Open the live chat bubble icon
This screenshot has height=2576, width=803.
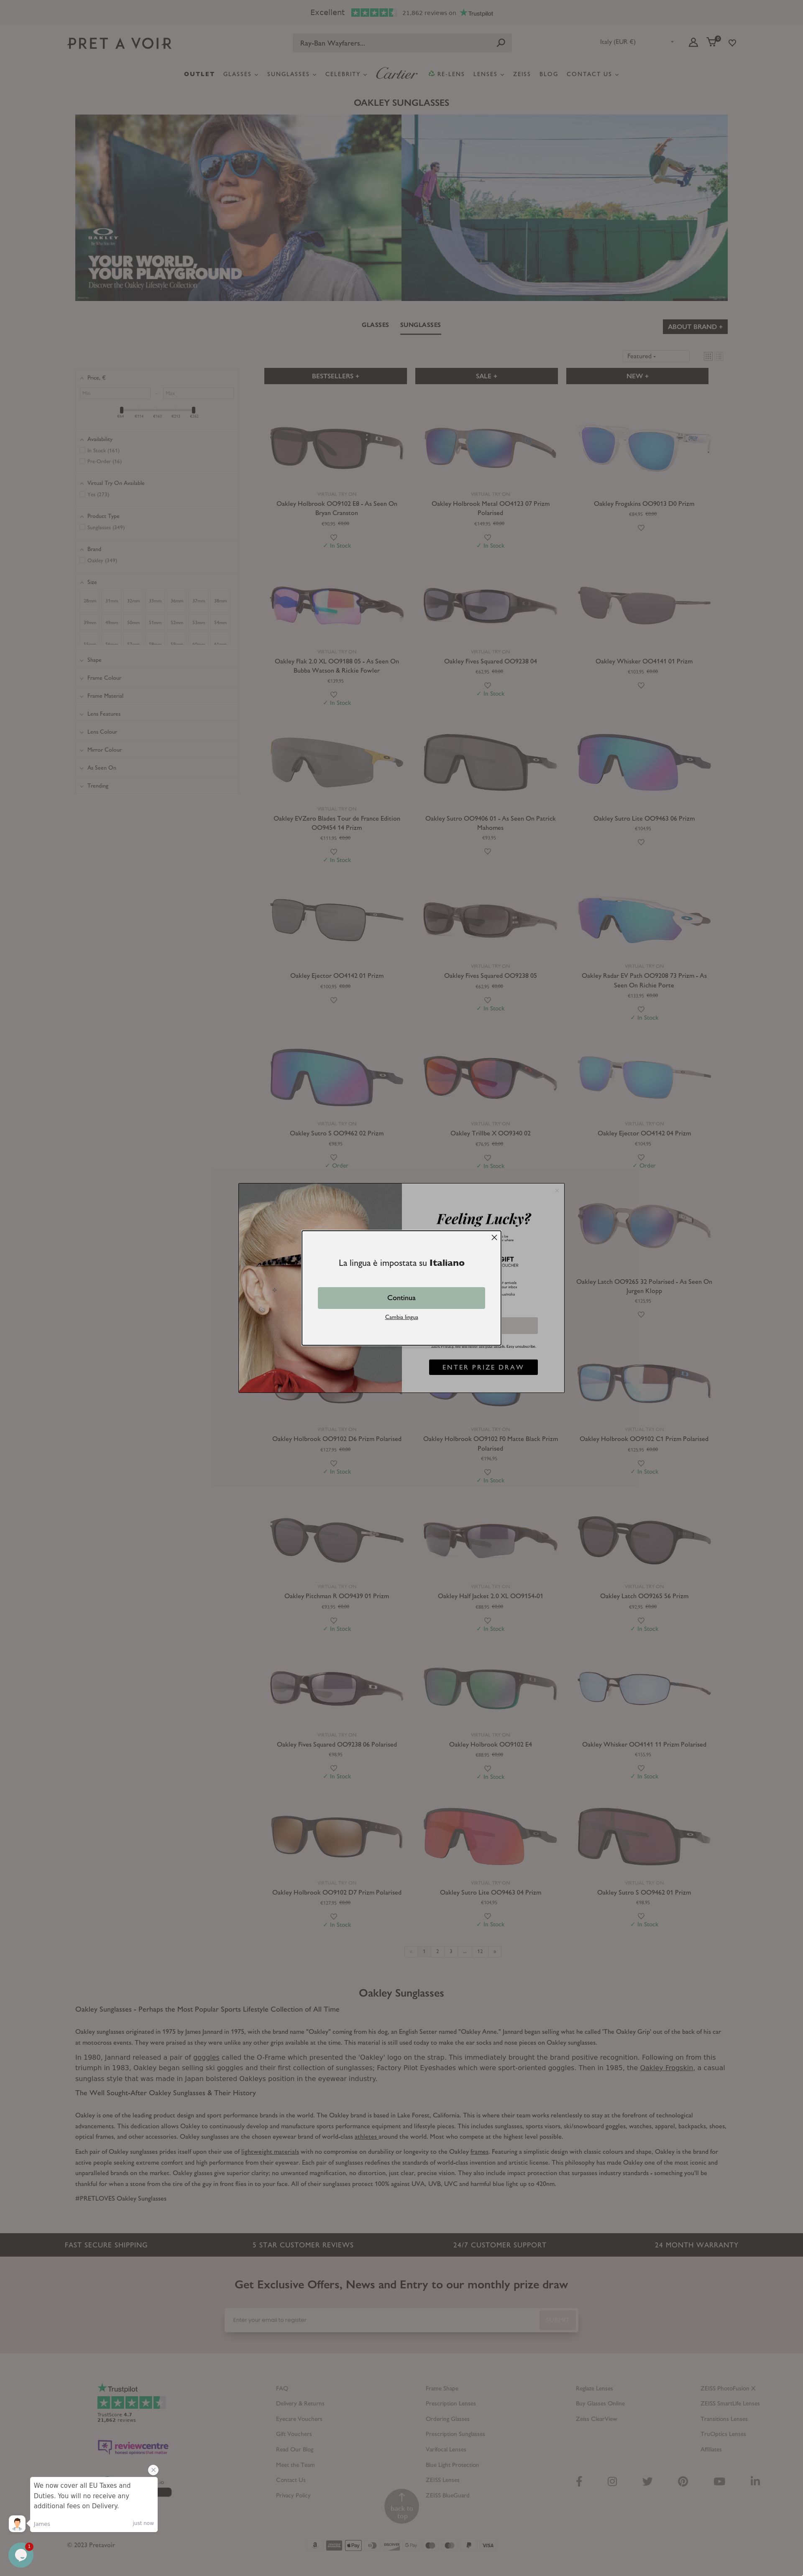pyautogui.click(x=21, y=2555)
